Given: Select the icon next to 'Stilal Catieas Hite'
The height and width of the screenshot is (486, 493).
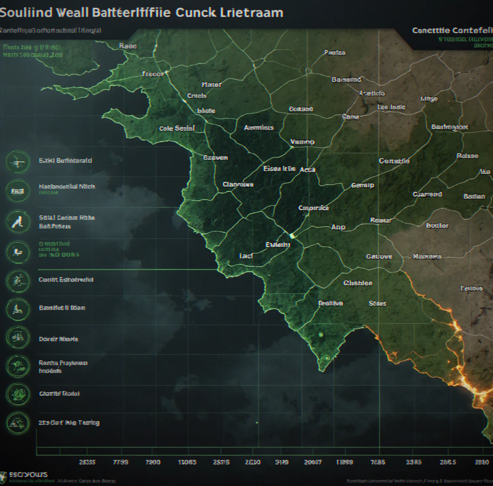Looking at the screenshot, I should pyautogui.click(x=18, y=222).
